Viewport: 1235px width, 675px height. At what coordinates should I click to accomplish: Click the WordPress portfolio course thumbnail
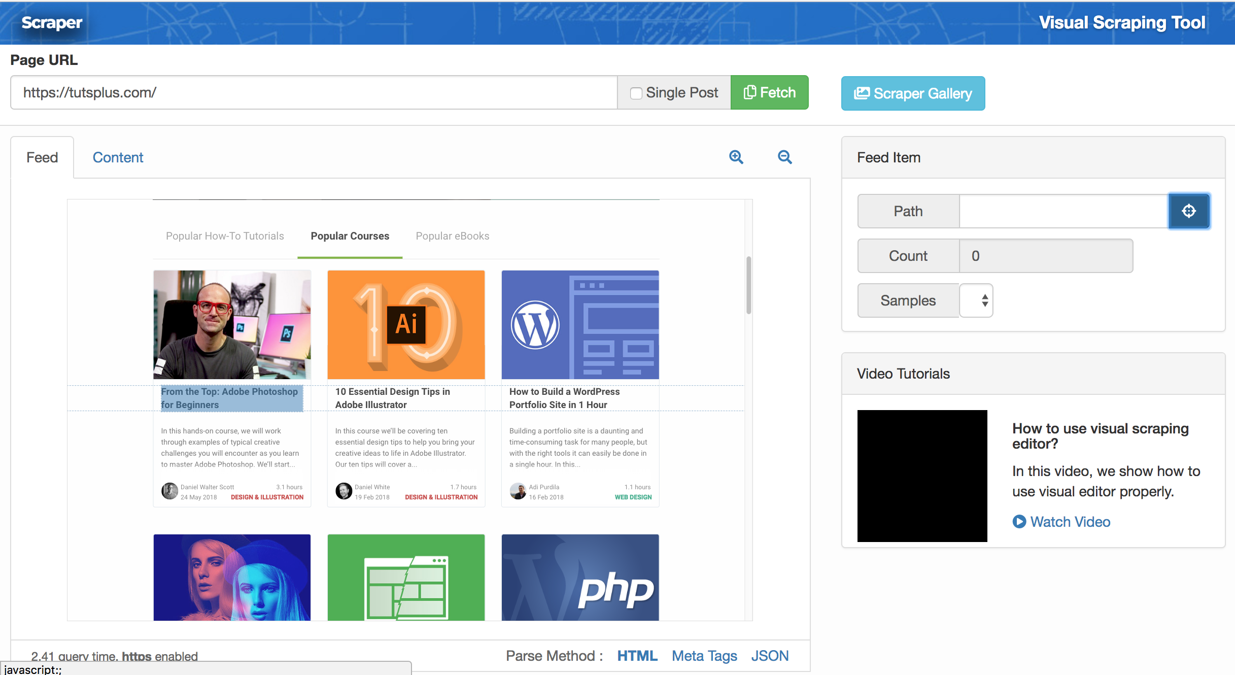click(580, 325)
